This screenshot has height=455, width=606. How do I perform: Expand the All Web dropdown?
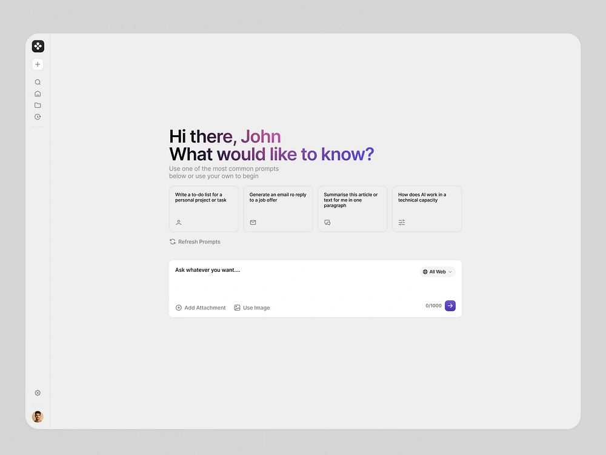[x=438, y=272]
